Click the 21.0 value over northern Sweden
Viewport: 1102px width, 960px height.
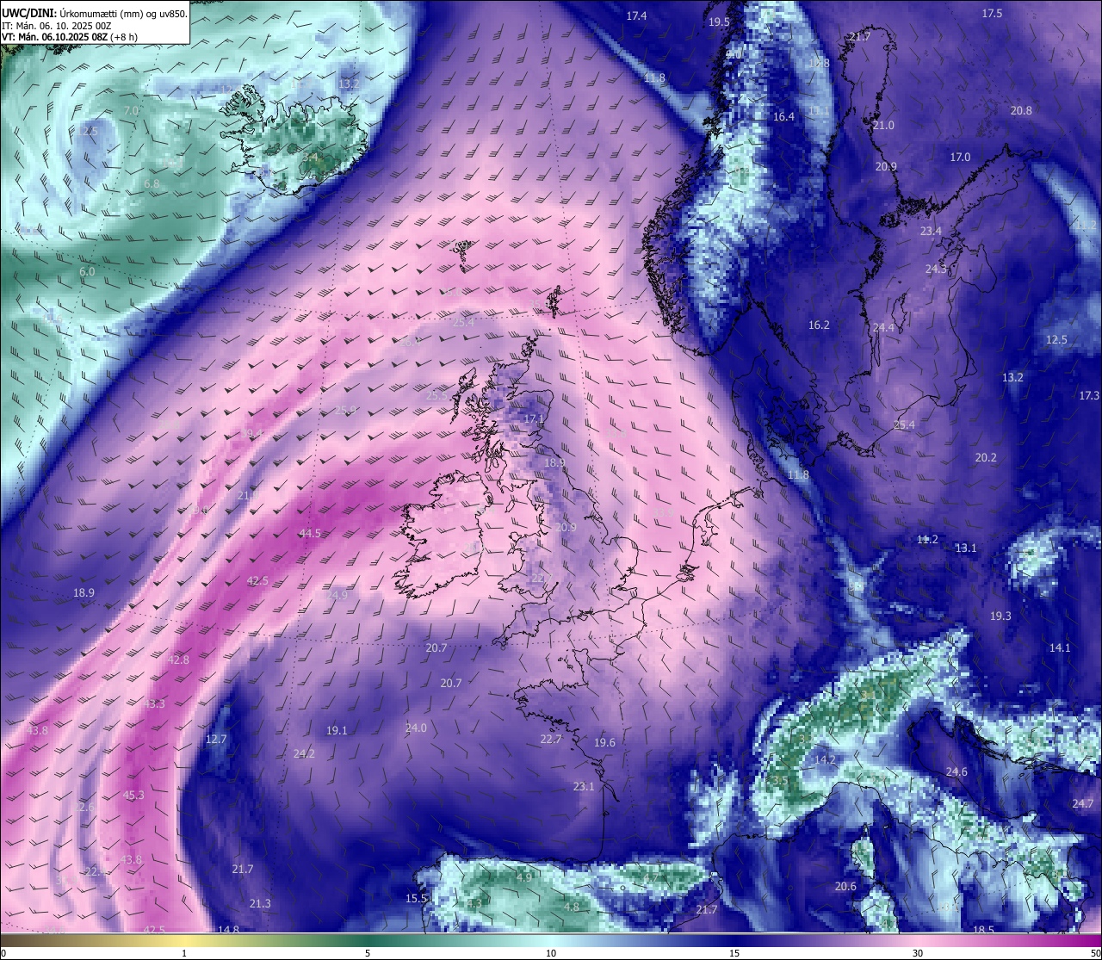point(883,125)
